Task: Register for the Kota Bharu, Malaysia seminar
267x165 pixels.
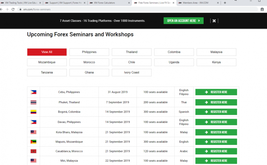Action: 216,132
